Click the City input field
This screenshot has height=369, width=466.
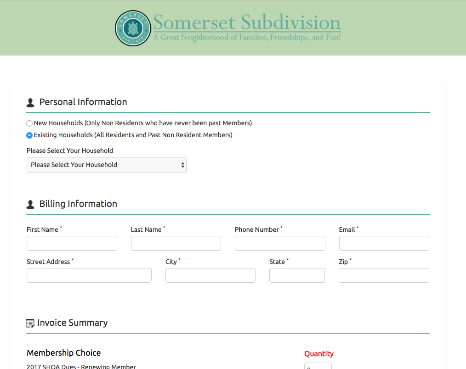210,275
